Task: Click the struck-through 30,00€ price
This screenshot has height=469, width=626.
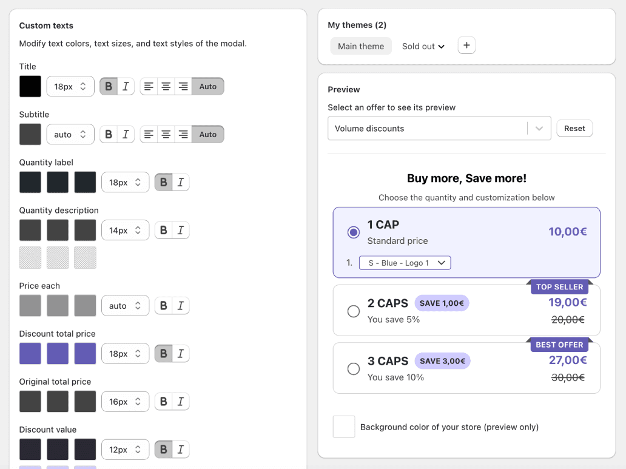Action: (568, 377)
